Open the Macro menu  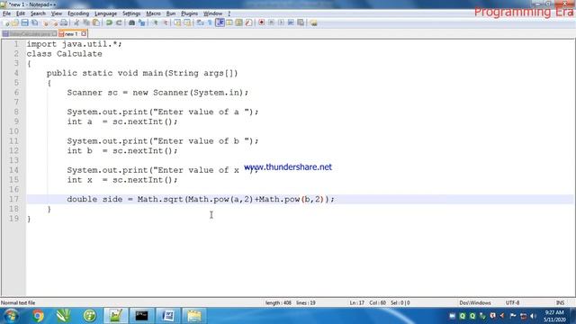(153, 13)
